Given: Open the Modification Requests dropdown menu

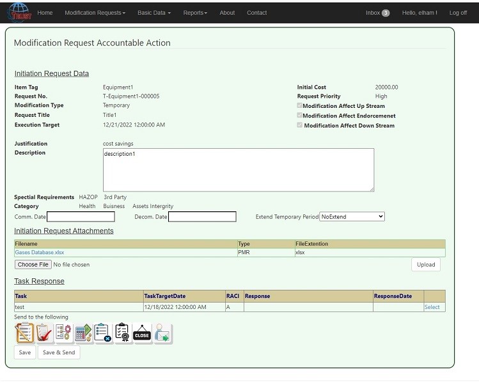Looking at the screenshot, I should [95, 13].
